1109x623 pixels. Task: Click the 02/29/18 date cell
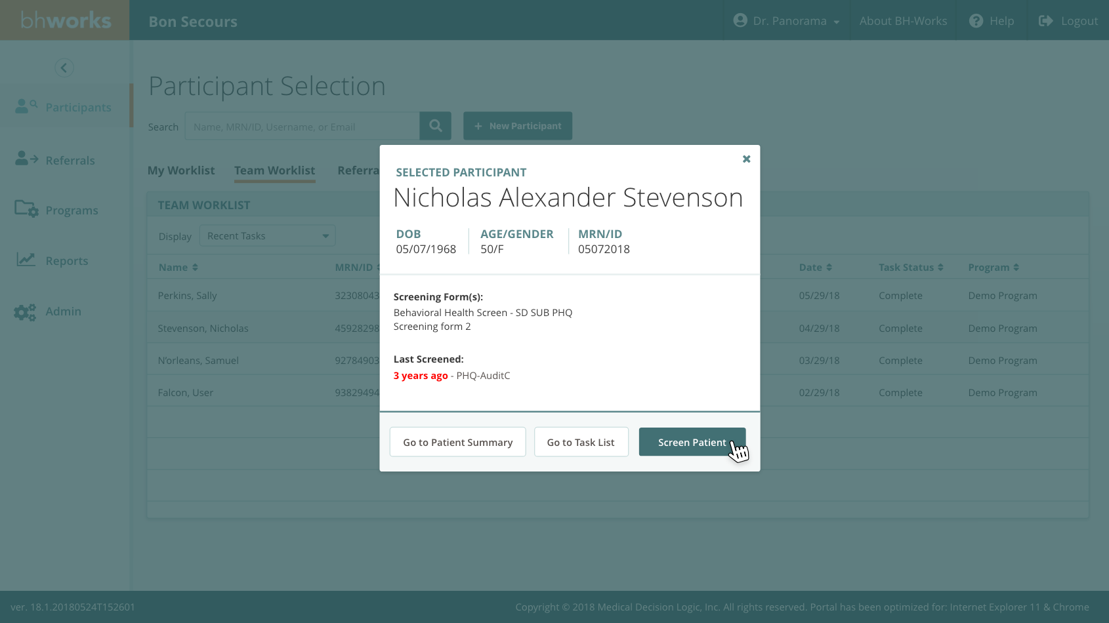(x=819, y=393)
